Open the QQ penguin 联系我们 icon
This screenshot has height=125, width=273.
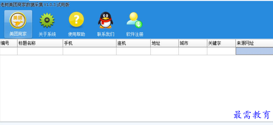pyautogui.click(x=106, y=24)
